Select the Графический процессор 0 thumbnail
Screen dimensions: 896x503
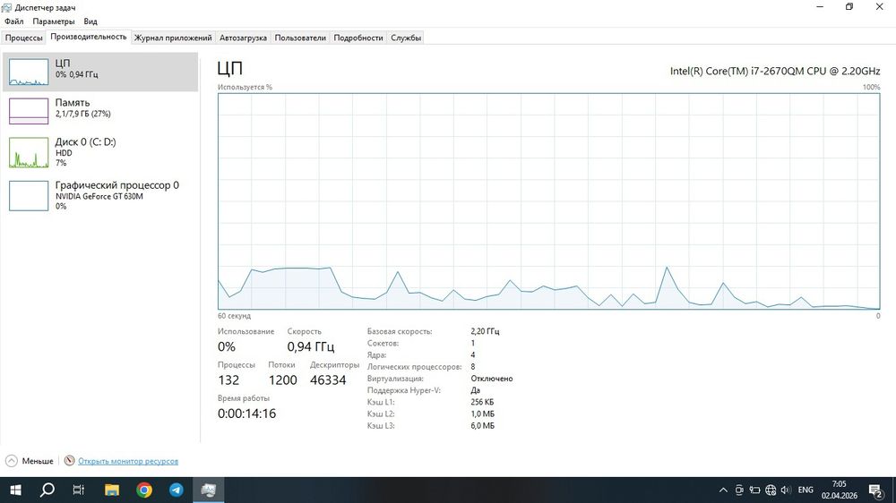pyautogui.click(x=29, y=196)
